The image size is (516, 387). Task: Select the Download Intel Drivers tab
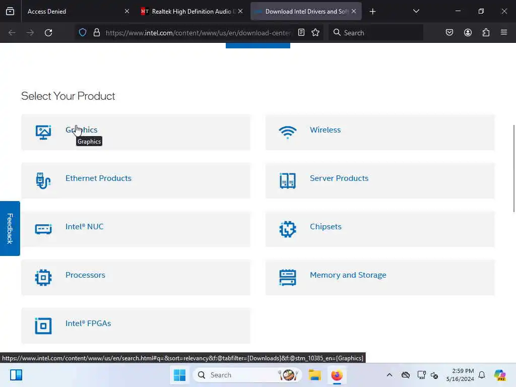306,12
